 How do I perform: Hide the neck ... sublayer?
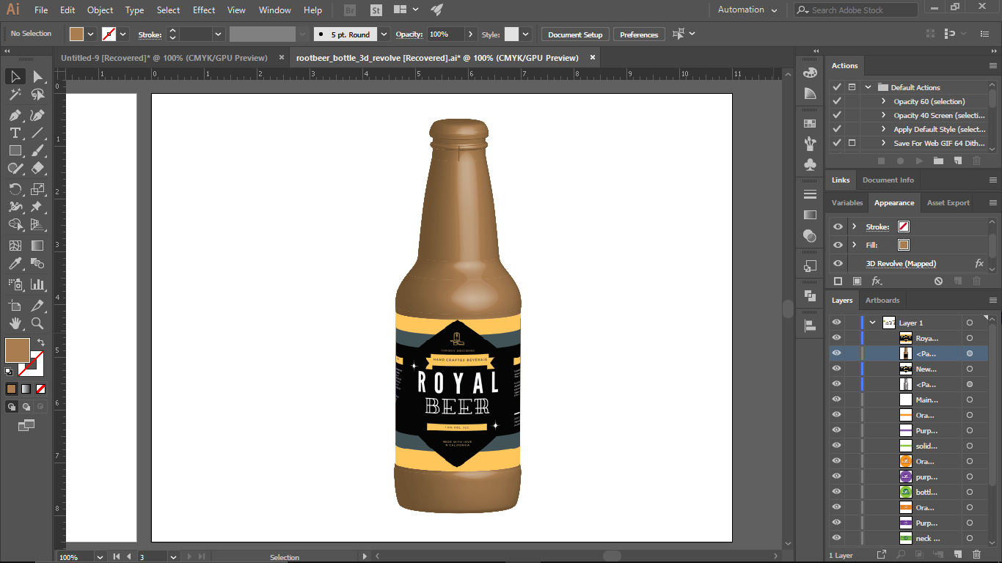836,538
